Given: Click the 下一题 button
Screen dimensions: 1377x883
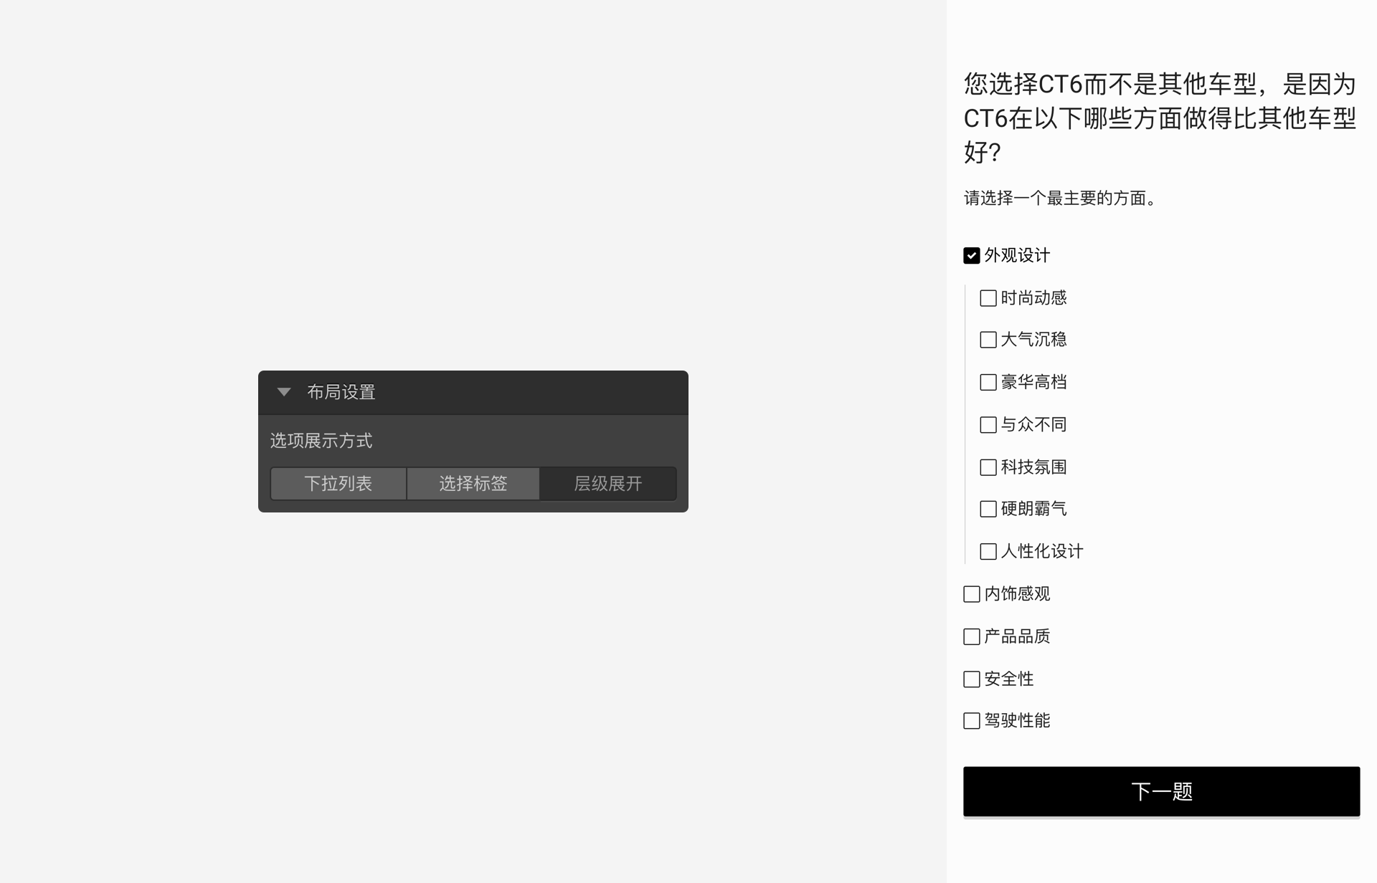Looking at the screenshot, I should [1161, 791].
